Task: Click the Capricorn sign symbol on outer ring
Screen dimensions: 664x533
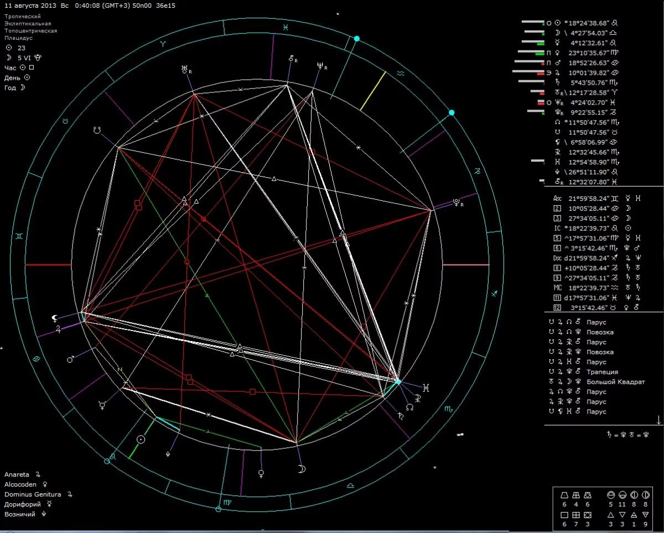Action: tap(476, 172)
